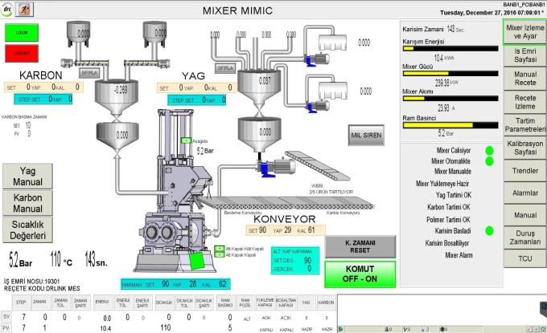Click the Yag weigh hopper showing 0.037

(259, 88)
